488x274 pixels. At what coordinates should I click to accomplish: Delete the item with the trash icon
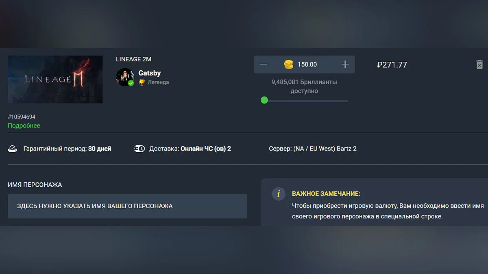[x=479, y=65]
